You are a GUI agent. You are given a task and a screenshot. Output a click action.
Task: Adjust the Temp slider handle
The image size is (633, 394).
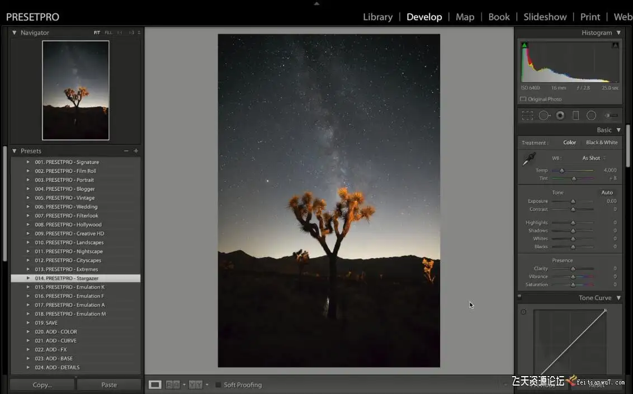click(561, 170)
